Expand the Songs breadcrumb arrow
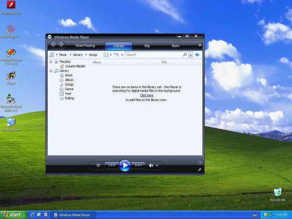 point(86,55)
